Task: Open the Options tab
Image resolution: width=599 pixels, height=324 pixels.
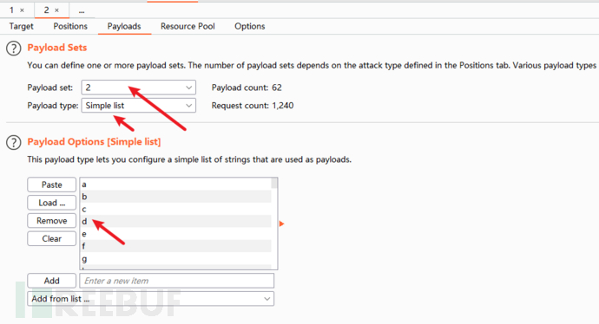Action: 249,26
